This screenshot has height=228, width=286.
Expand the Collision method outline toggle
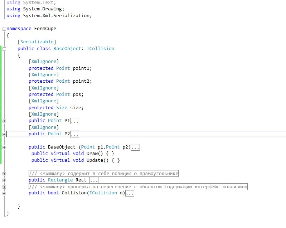click(x=4, y=193)
